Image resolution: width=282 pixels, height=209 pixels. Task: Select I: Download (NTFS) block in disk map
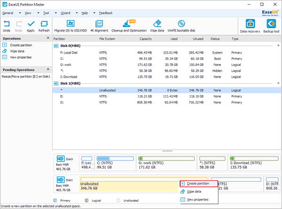click(x=254, y=163)
